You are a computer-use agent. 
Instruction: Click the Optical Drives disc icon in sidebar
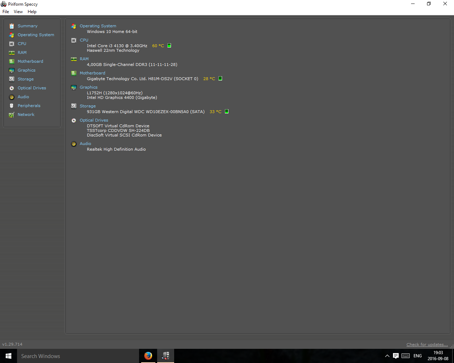pyautogui.click(x=12, y=88)
